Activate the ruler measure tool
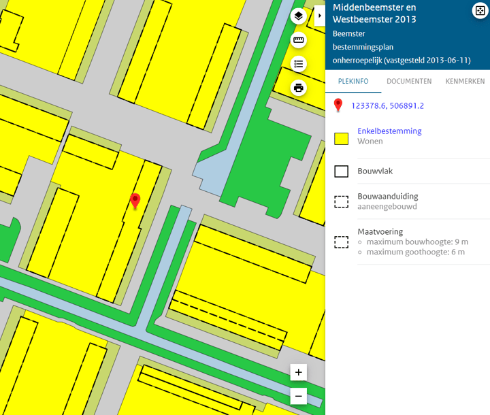The width and height of the screenshot is (490, 415). [298, 40]
